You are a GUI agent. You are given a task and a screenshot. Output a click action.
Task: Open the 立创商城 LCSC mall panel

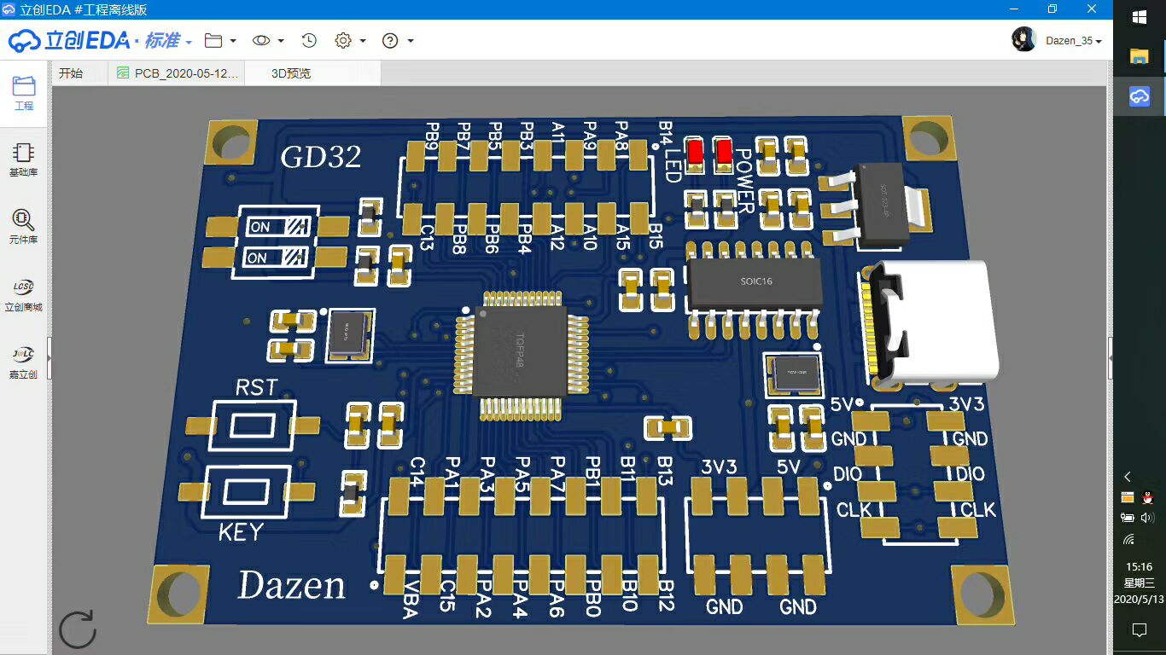pos(22,293)
